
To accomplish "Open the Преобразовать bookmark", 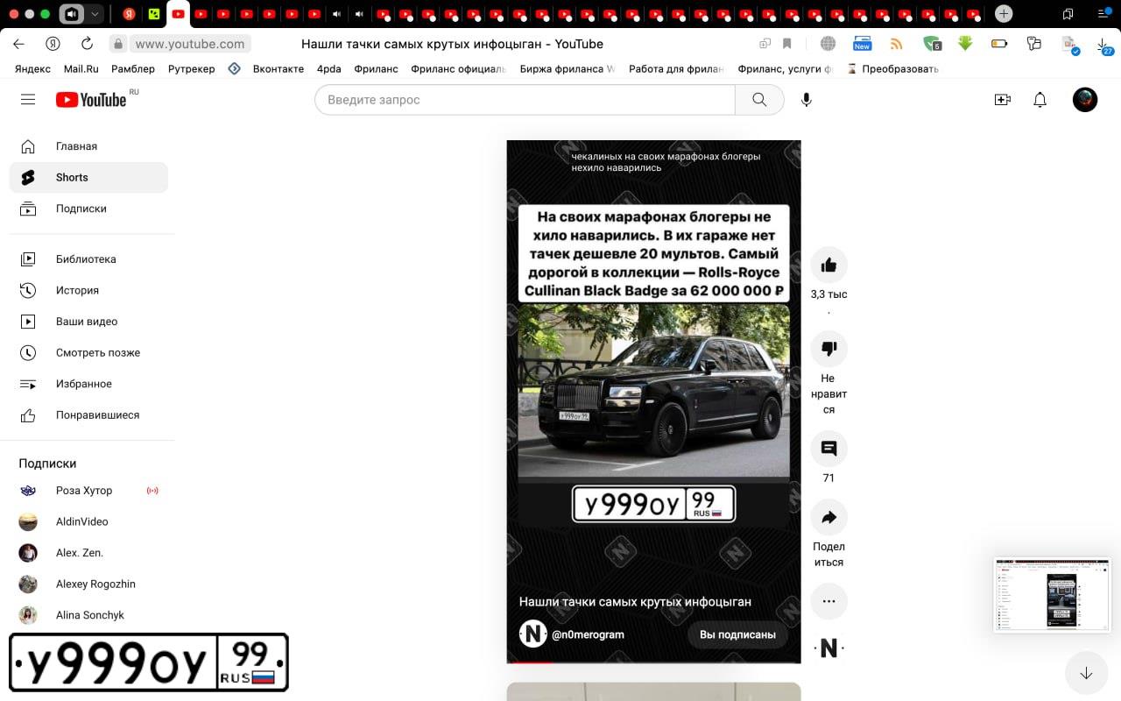I will coord(892,68).
